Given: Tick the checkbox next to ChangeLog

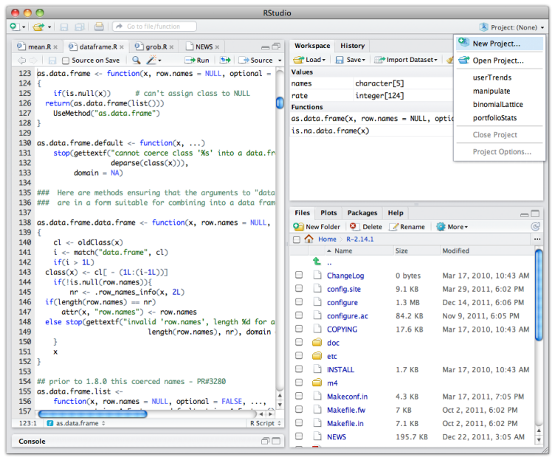Looking at the screenshot, I should click(x=299, y=276).
